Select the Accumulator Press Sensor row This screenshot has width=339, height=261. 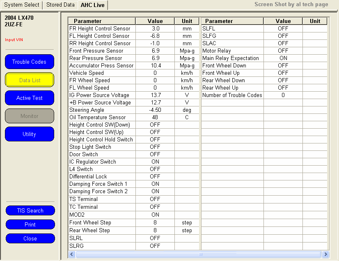[x=101, y=66]
